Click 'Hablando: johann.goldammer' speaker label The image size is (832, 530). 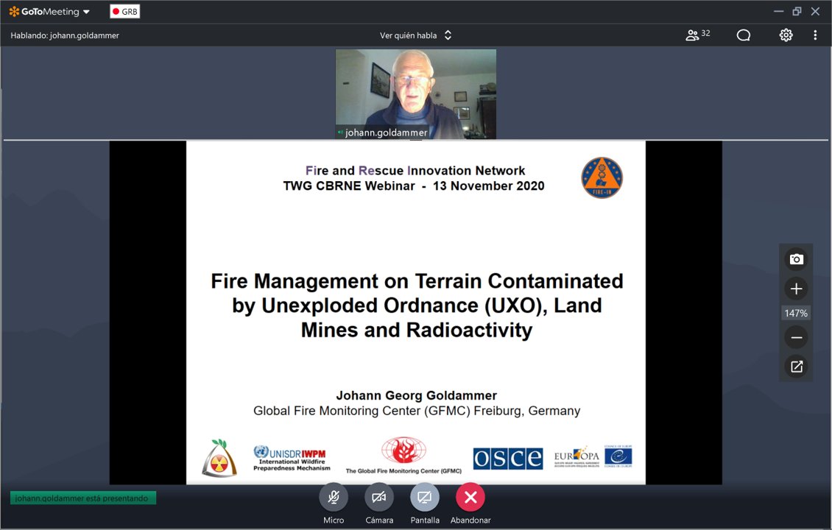65,35
